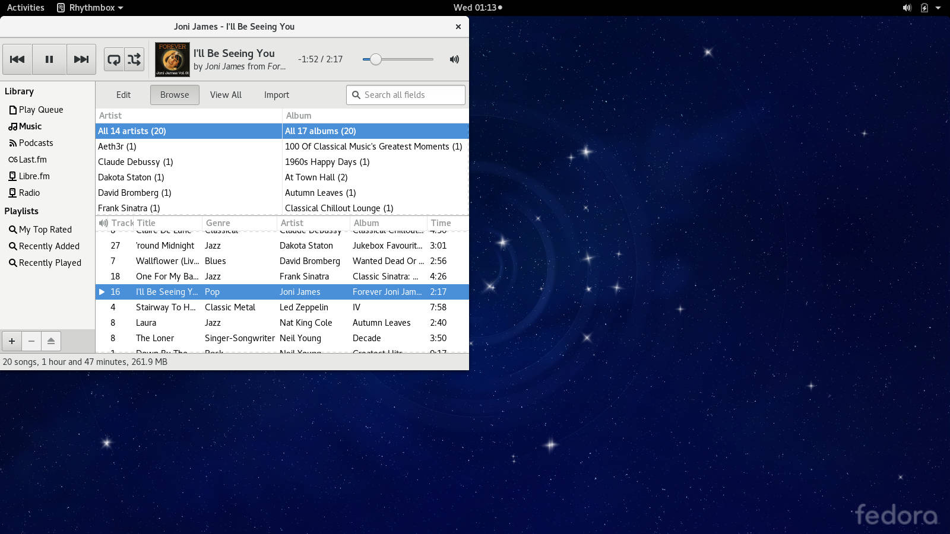Open Recently Added playlist
Viewport: 950px width, 534px height.
click(44, 246)
